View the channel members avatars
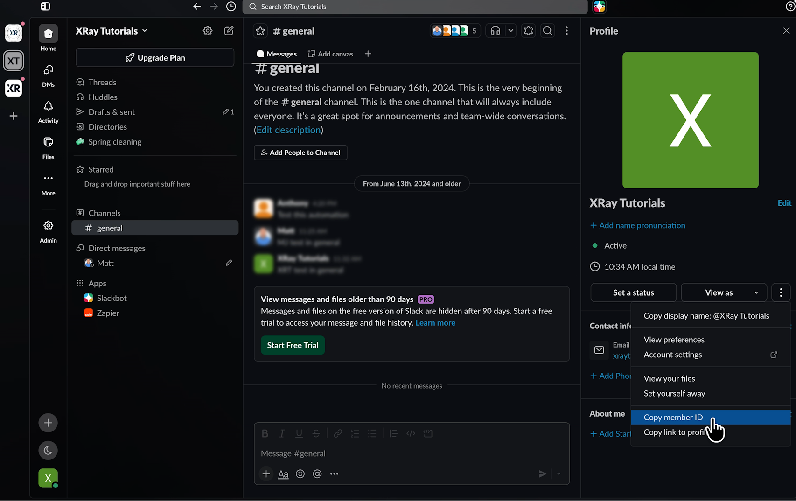The height and width of the screenshot is (501, 796). pyautogui.click(x=455, y=31)
